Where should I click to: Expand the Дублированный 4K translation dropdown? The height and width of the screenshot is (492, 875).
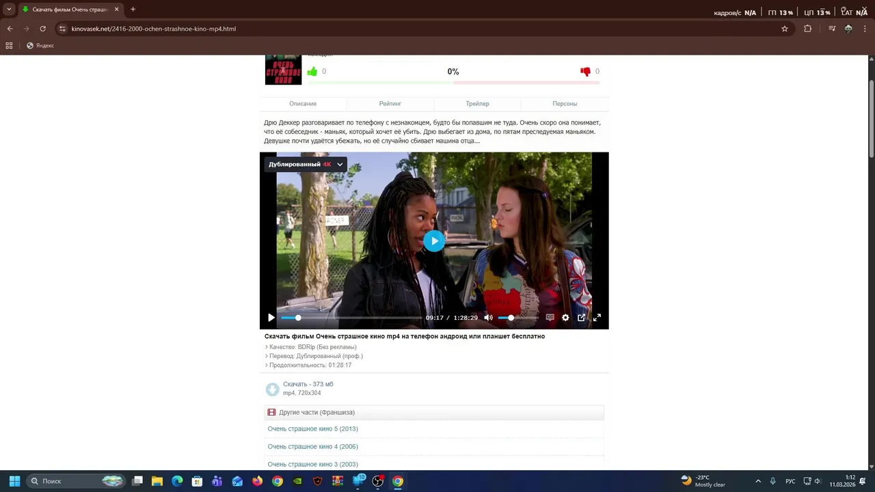click(x=306, y=164)
